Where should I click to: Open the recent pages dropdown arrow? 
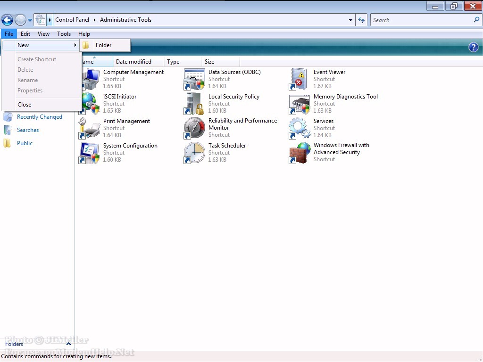click(30, 20)
